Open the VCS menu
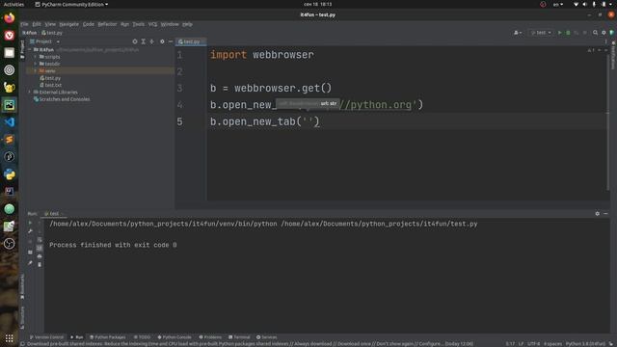Screen dimensions: 617x347 [152, 24]
